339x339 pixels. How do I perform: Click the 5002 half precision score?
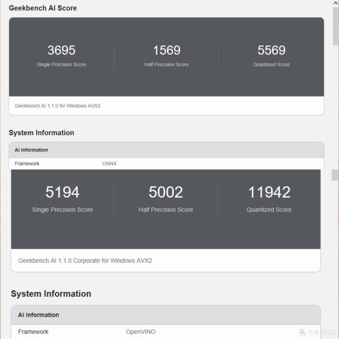tap(166, 192)
